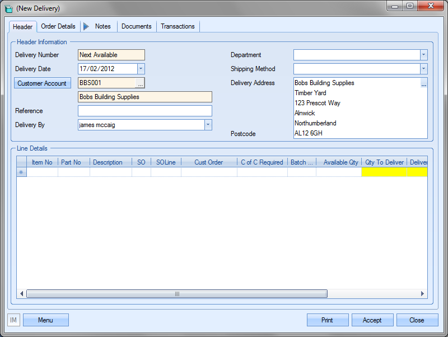
Task: Switch to the Transactions tab
Action: 178,26
